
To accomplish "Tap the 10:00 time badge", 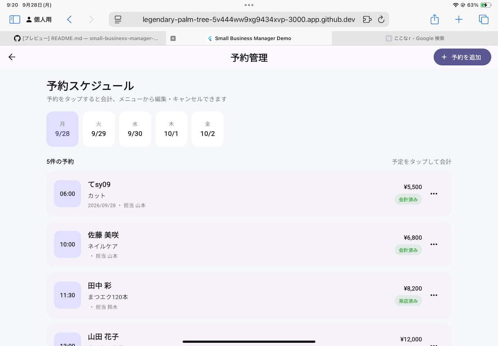I will coord(68,244).
